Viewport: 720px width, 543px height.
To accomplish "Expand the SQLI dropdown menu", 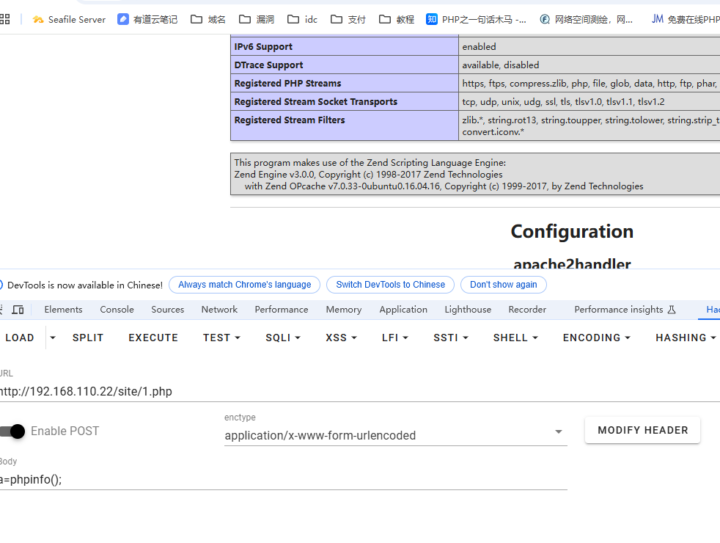I will [283, 338].
